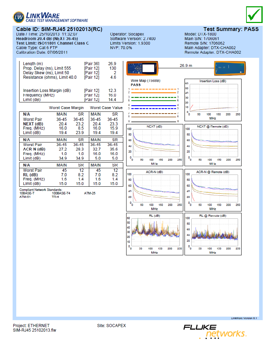Click the main DTX tester image

tap(142, 68)
